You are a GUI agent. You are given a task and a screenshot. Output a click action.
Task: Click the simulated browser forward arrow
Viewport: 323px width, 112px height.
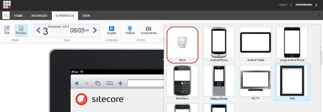[87, 83]
